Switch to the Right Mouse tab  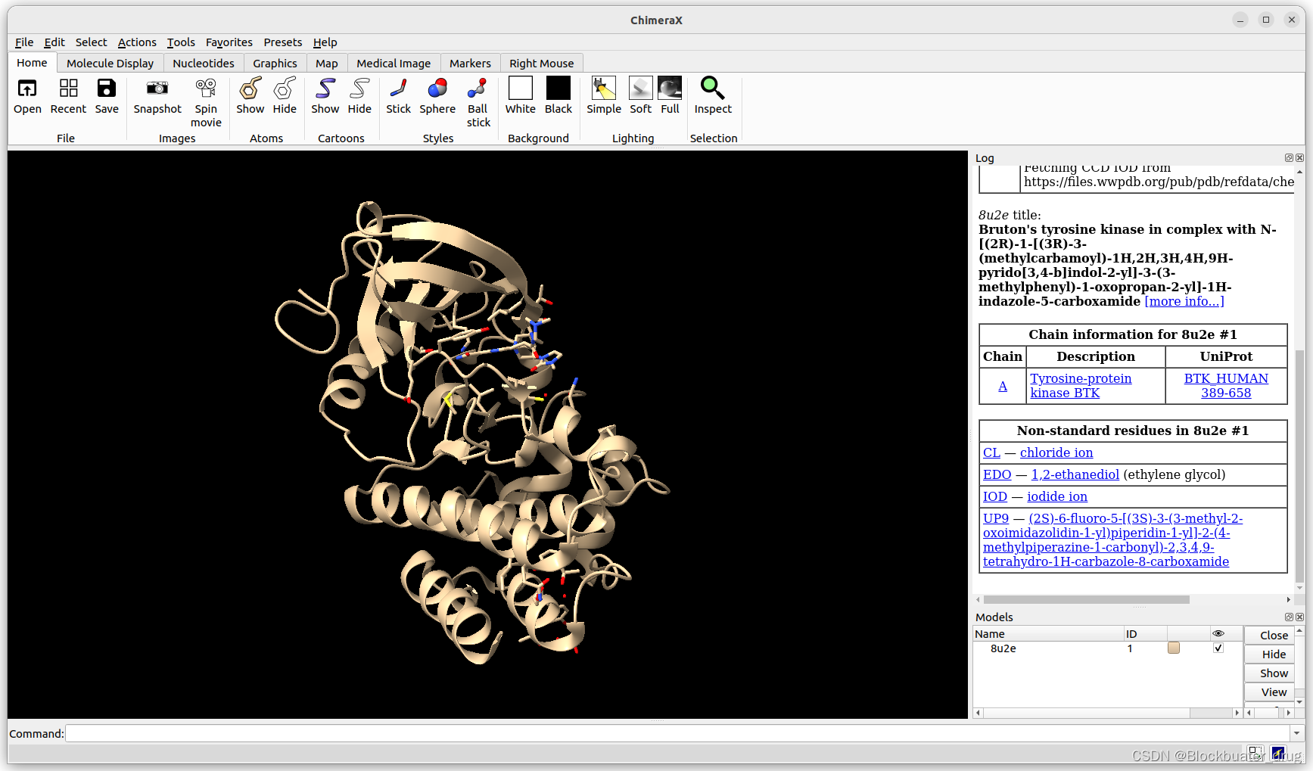click(x=541, y=64)
